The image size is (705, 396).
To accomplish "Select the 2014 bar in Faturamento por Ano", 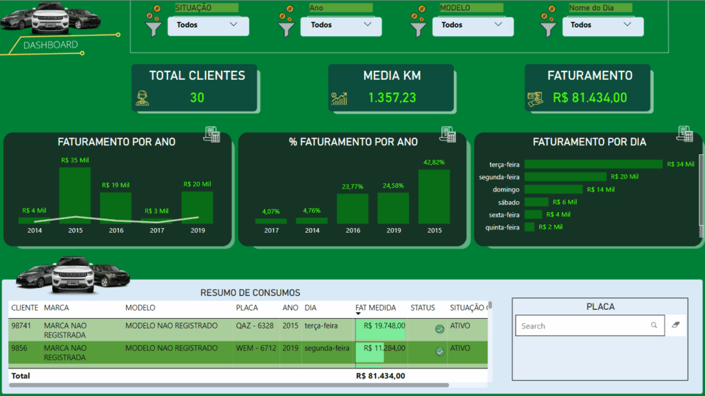I will click(x=34, y=220).
